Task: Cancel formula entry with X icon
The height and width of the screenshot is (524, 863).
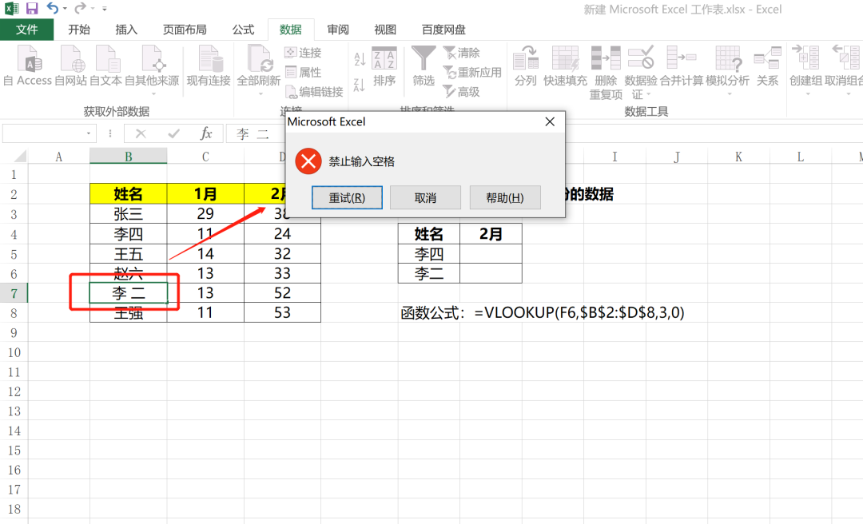Action: [x=141, y=133]
